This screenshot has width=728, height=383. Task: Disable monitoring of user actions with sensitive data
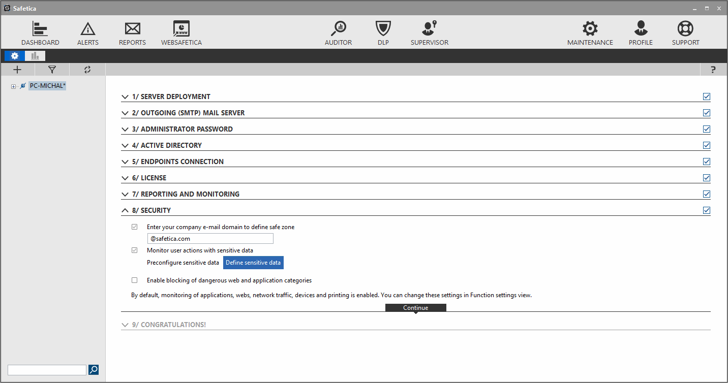click(x=134, y=250)
